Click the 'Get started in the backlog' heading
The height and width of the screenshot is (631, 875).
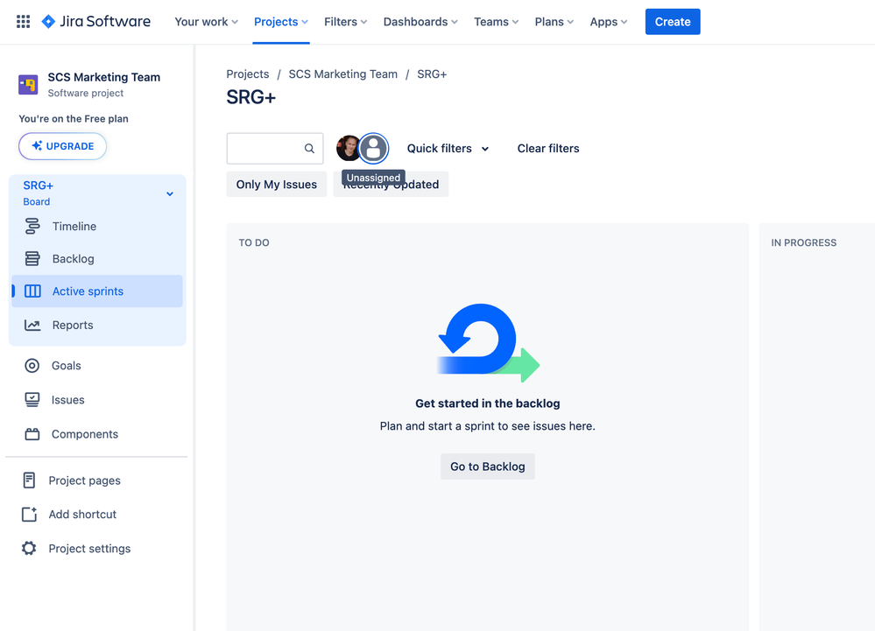pos(487,403)
